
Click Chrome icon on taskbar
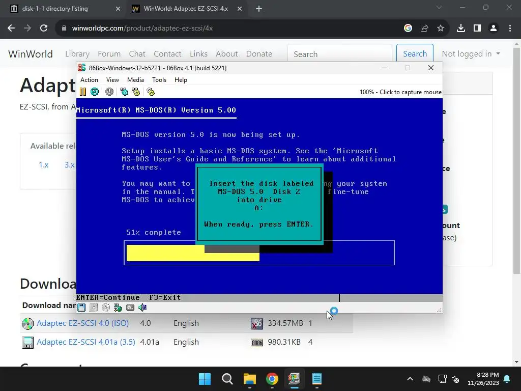(x=272, y=379)
